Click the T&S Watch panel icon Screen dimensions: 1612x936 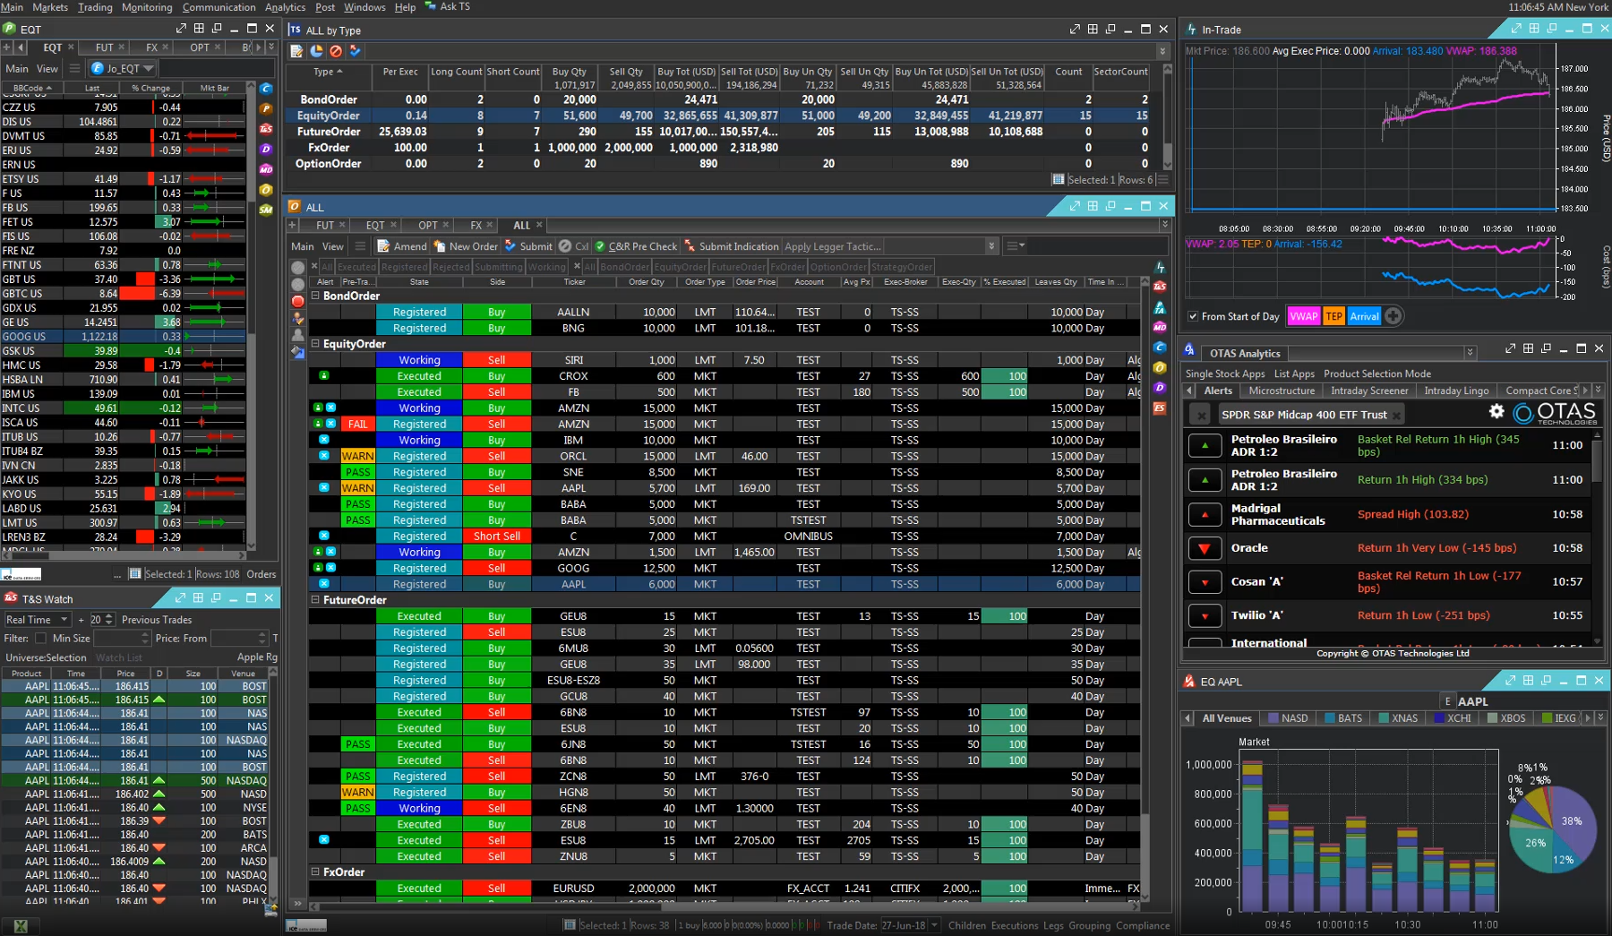coord(12,598)
